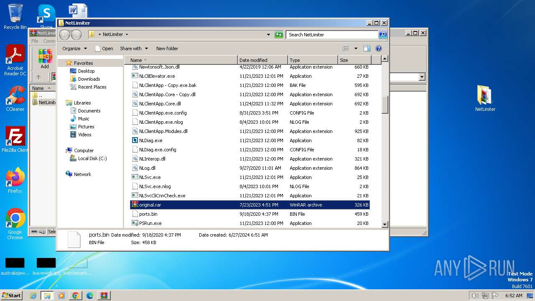
Task: Open Microsoft Edge from the taskbar
Action: click(89, 296)
